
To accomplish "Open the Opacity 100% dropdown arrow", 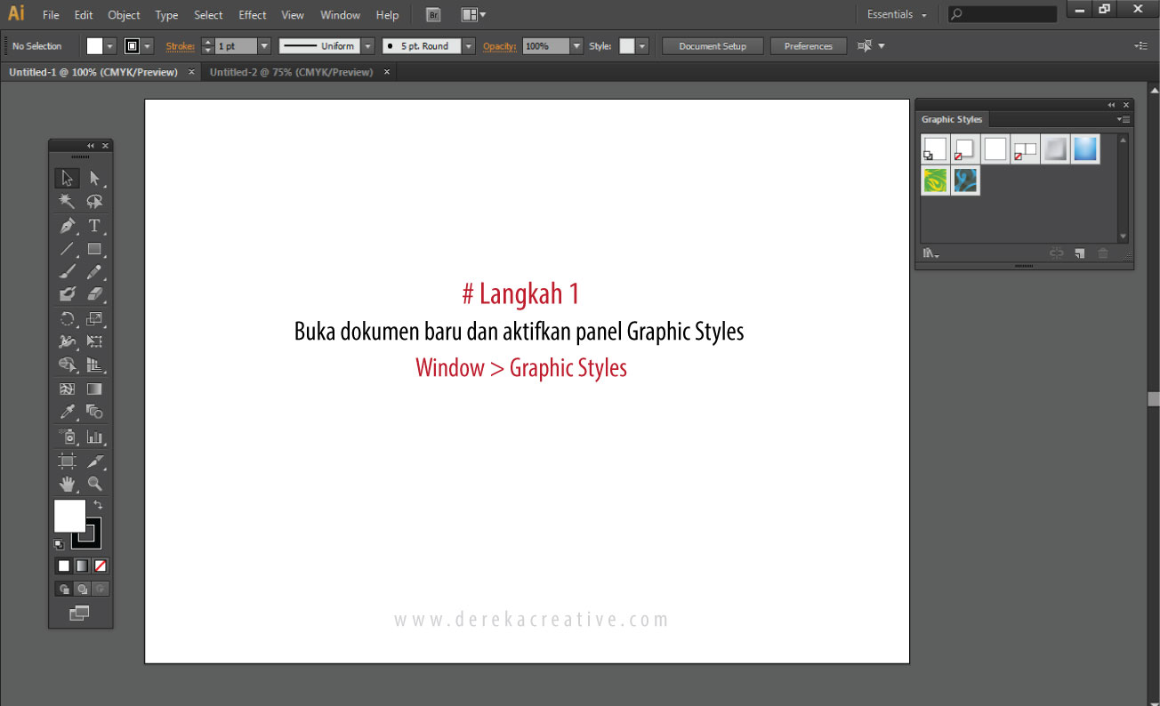I will pyautogui.click(x=576, y=46).
